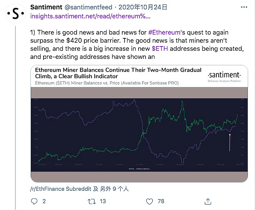Click the chart title about Miner Balances
Viewport: 255px width, 210px height.
pyautogui.click(x=118, y=73)
